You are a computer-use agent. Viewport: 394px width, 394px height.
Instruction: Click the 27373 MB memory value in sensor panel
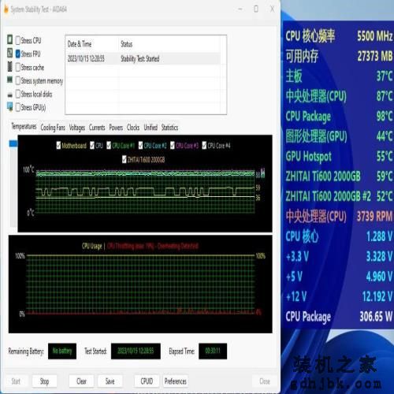click(x=375, y=56)
